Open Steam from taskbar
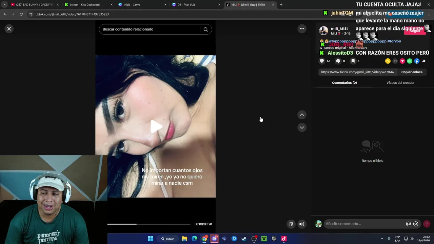Screen dimensions: 434x244 pos(244,239)
